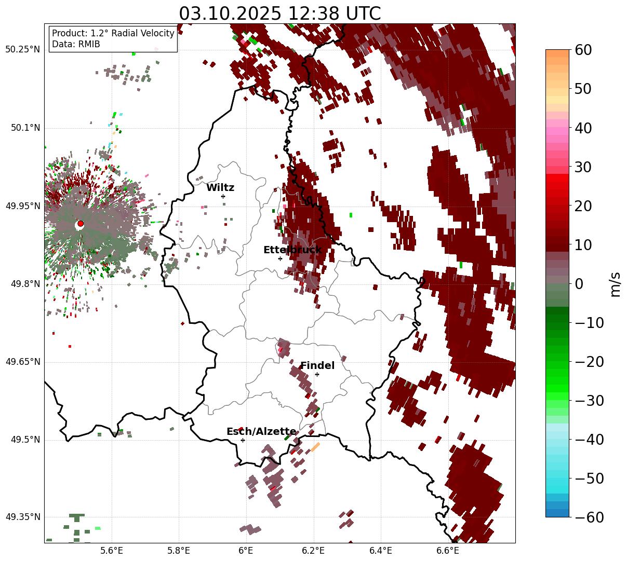Click the title 03.10.2025 12:38 UTC
Screen dimensions: 627x561
pos(279,13)
